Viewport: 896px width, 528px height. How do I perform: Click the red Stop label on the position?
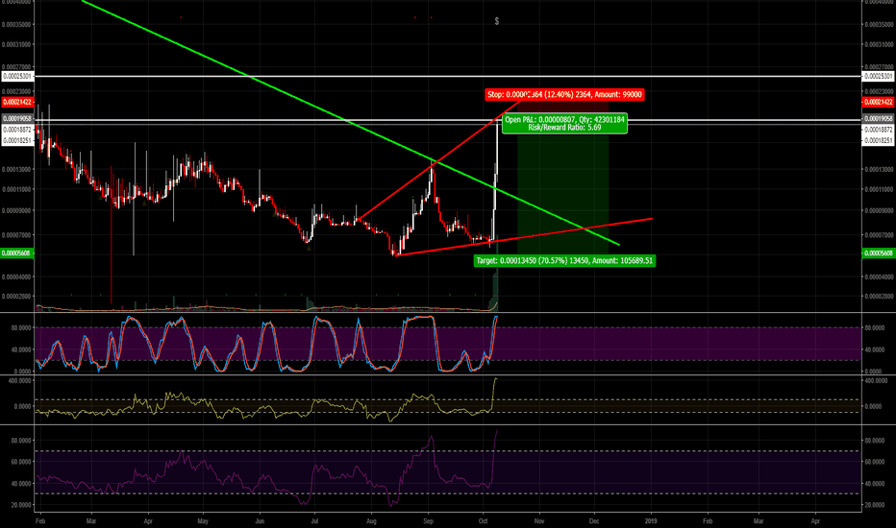[x=564, y=95]
